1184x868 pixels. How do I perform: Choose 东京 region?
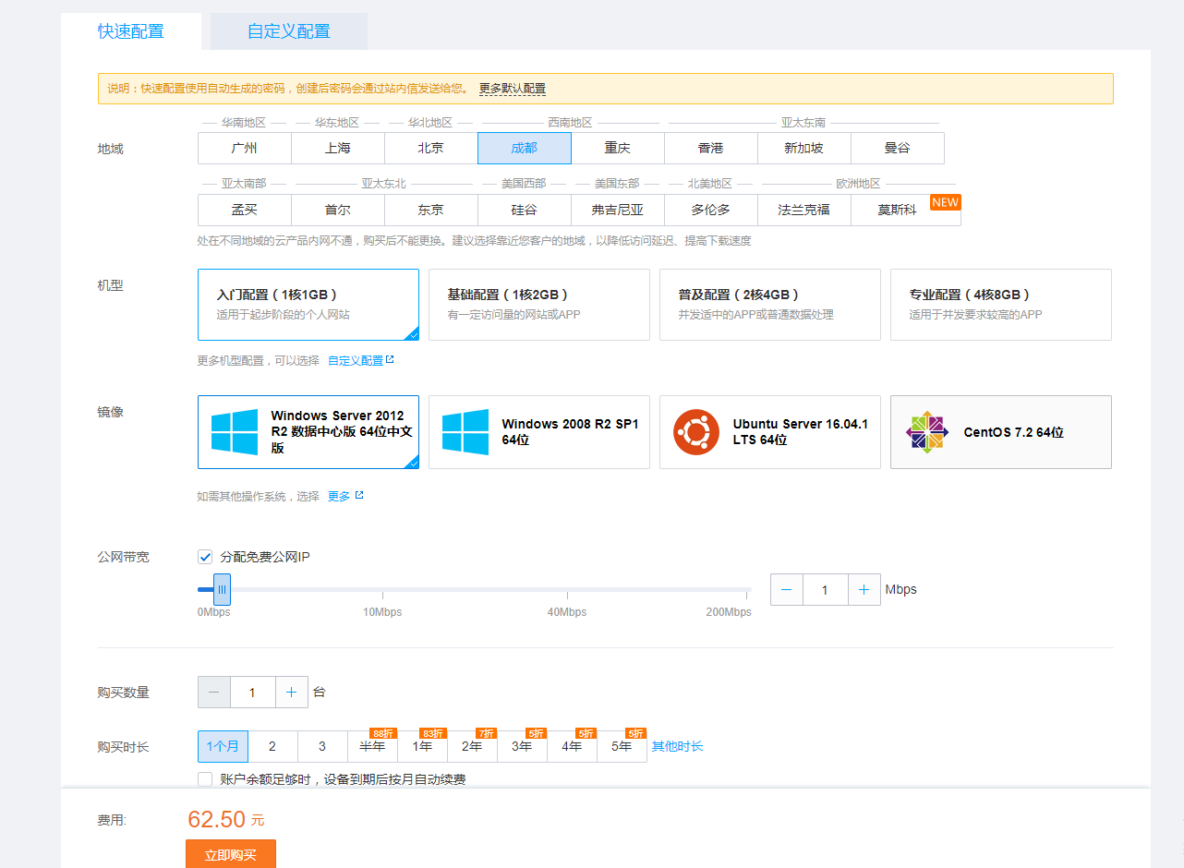pos(431,210)
